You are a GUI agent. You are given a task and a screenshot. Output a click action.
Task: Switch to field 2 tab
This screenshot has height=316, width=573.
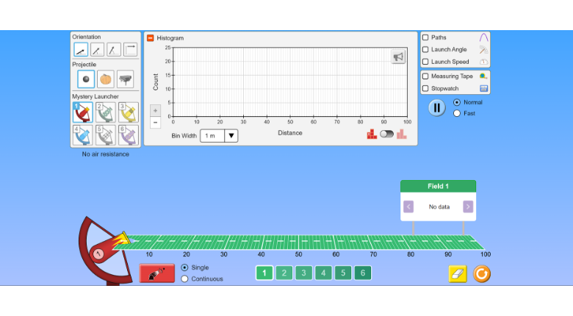(284, 273)
